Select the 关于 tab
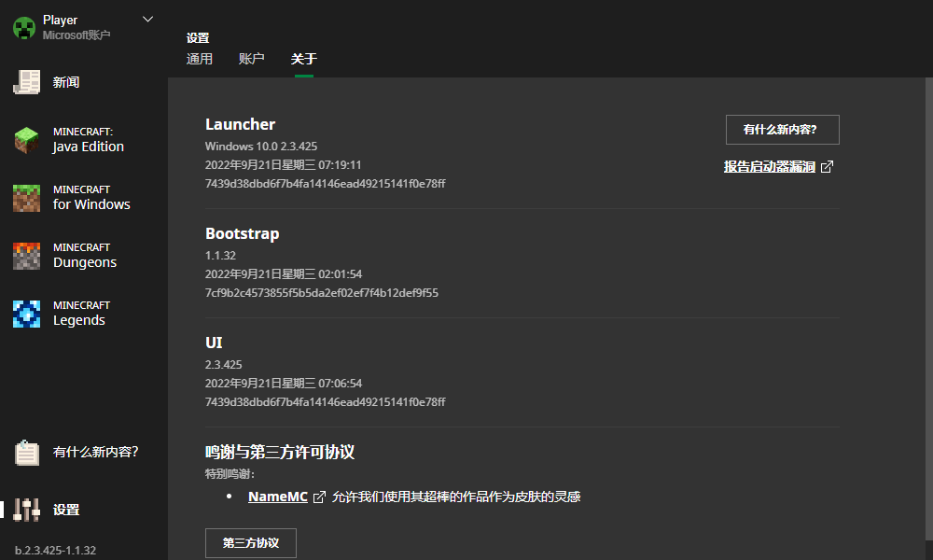933x560 pixels. click(304, 58)
